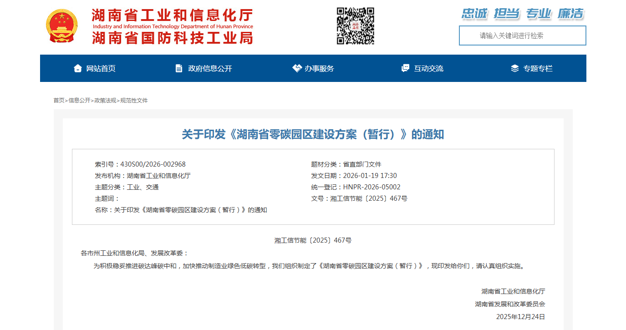Screen dimensions: 626x330
Task: Click the 政府信息公开 document icon
Action: pyautogui.click(x=178, y=68)
